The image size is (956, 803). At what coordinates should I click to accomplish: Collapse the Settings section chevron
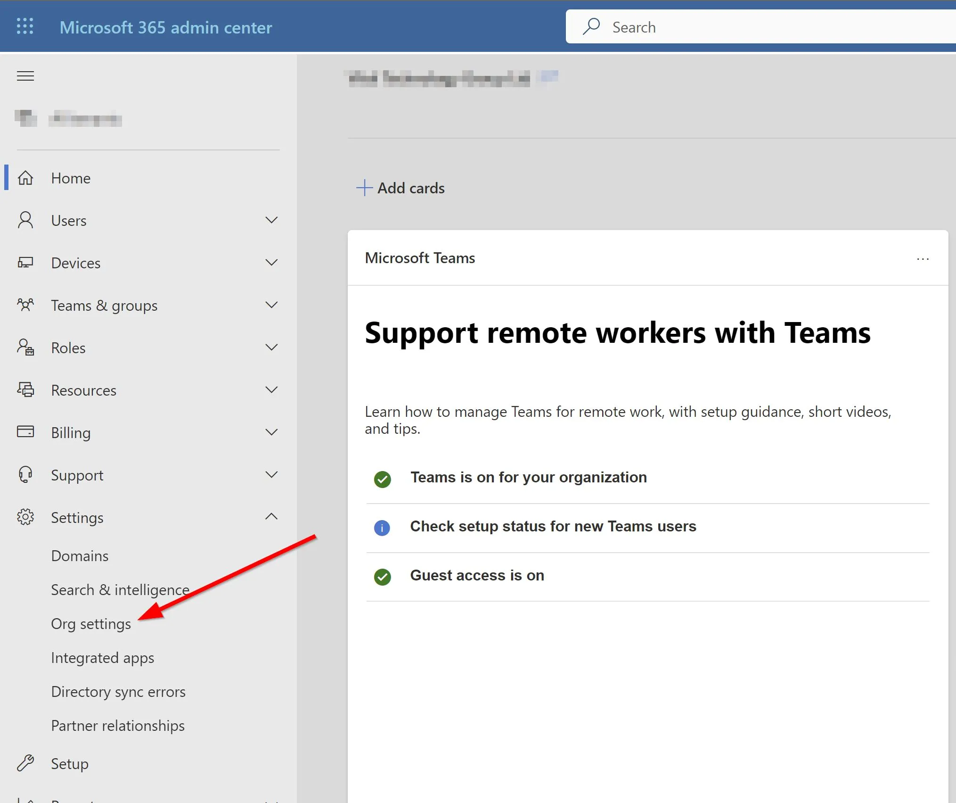pos(271,517)
